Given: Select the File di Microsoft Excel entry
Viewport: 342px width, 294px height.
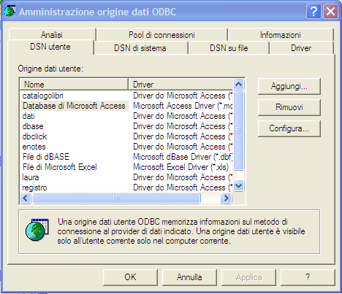Looking at the screenshot, I should (60, 167).
